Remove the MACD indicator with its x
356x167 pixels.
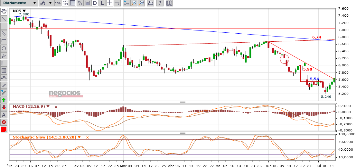coord(56,106)
